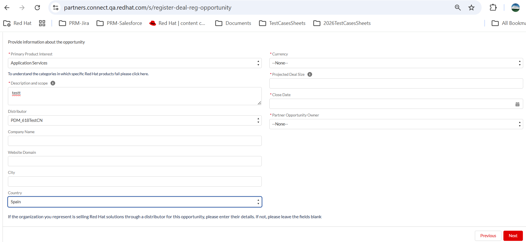Open the PRM-Jira bookmark folder
The width and height of the screenshot is (526, 242).
click(x=74, y=23)
